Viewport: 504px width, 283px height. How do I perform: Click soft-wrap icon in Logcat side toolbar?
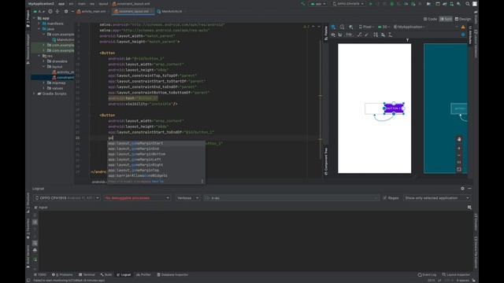point(35,243)
